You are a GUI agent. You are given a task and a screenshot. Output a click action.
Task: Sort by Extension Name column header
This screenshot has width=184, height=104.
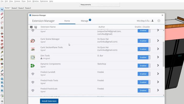coord(48,27)
